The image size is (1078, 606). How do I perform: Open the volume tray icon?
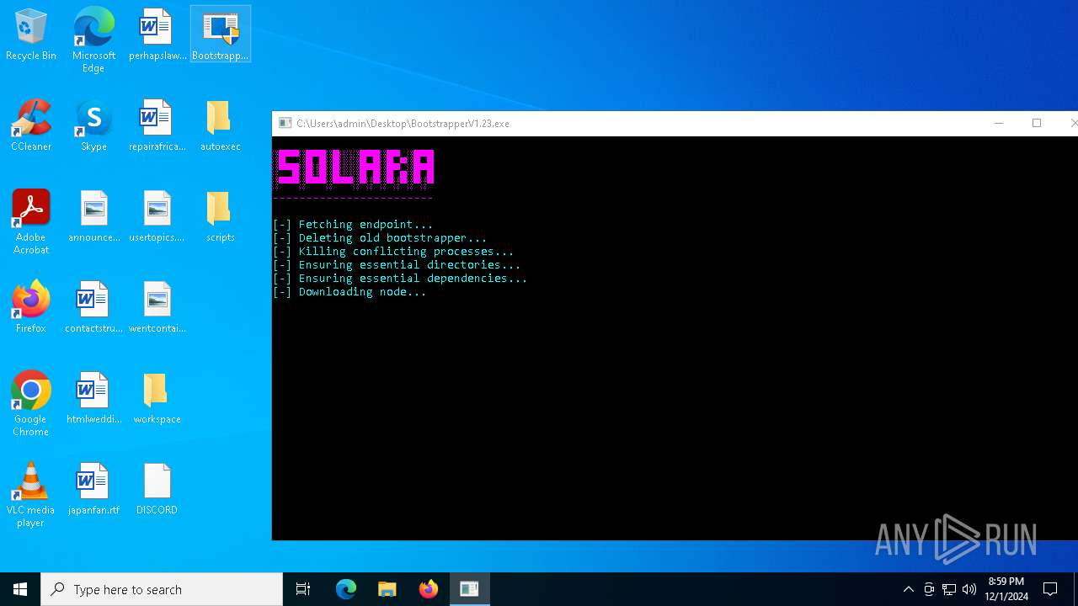[969, 589]
